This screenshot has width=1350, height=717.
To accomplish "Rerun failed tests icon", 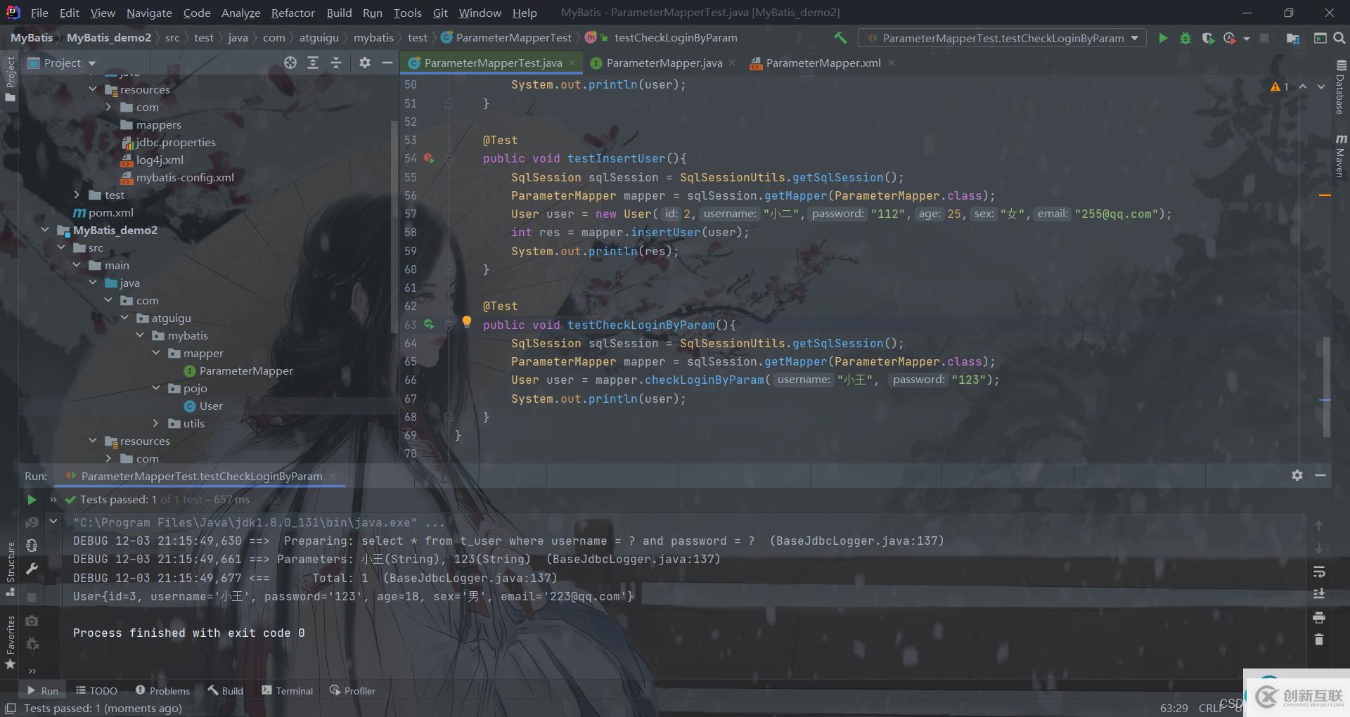I will 32,522.
